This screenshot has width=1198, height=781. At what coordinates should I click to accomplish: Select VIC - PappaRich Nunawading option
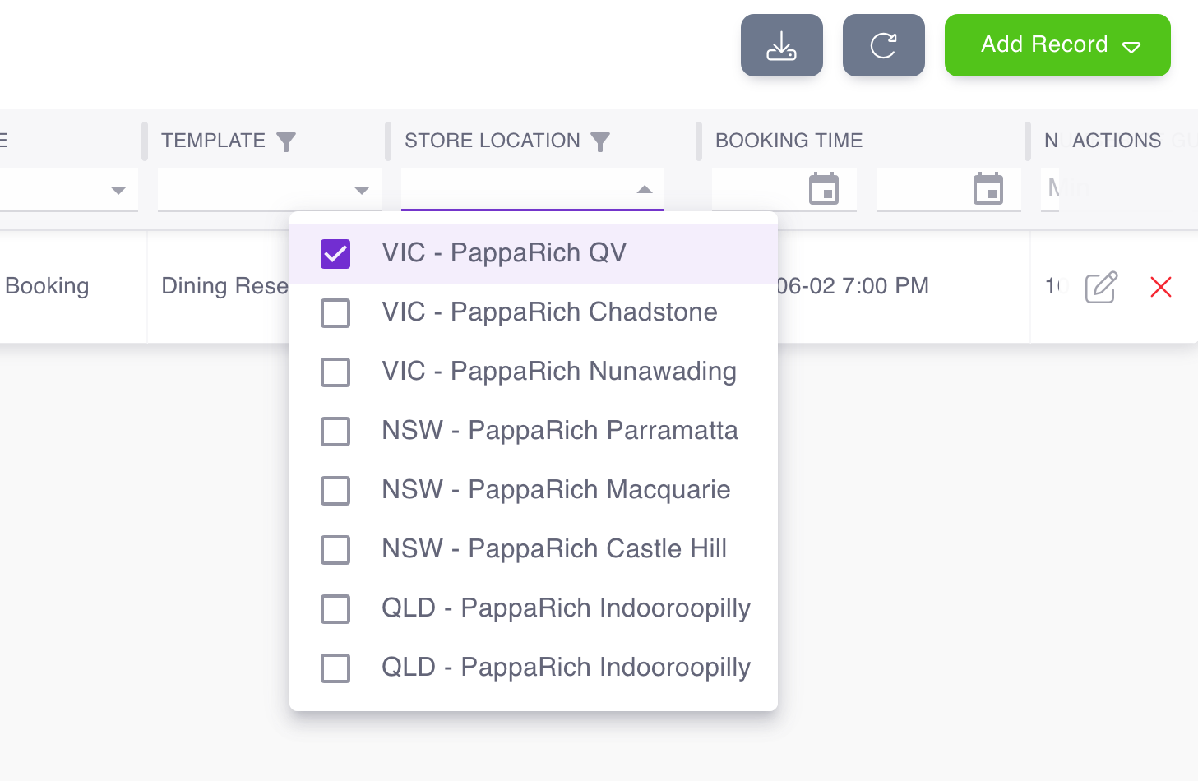pyautogui.click(x=558, y=372)
